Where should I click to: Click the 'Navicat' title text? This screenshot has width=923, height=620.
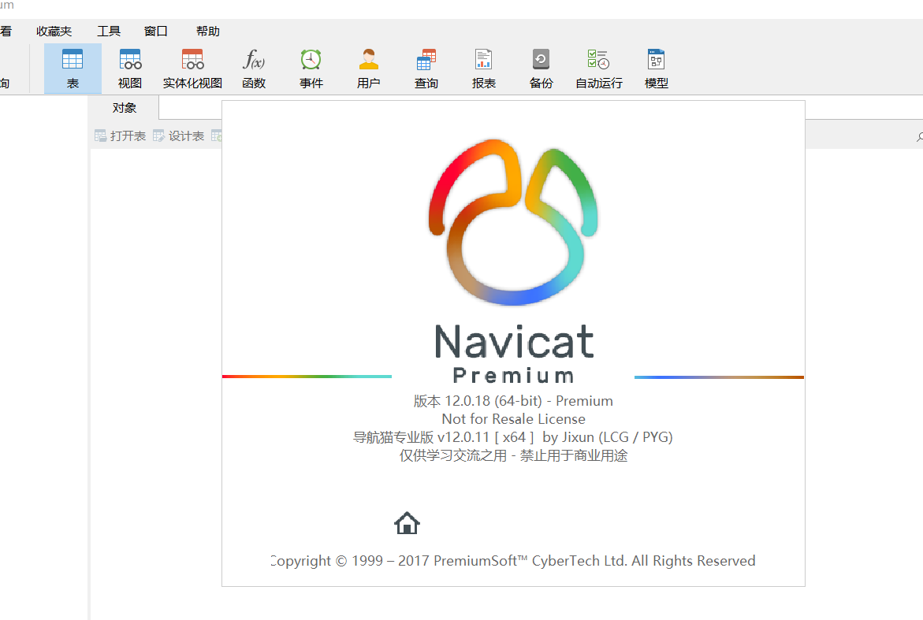tap(514, 342)
